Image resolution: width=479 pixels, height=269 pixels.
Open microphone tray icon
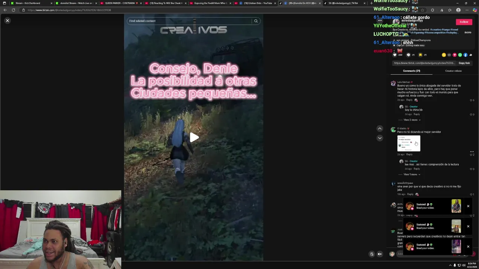(x=455, y=265)
